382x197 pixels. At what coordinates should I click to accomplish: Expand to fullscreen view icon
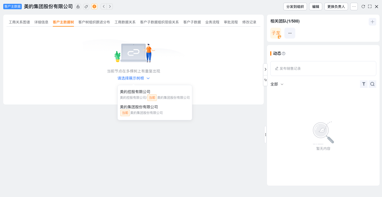370,7
